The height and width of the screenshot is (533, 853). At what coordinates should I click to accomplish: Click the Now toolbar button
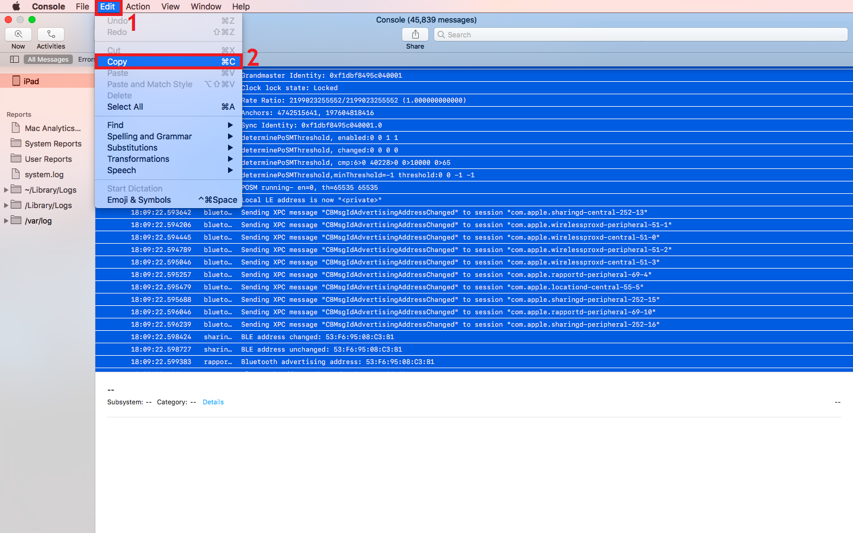[18, 34]
